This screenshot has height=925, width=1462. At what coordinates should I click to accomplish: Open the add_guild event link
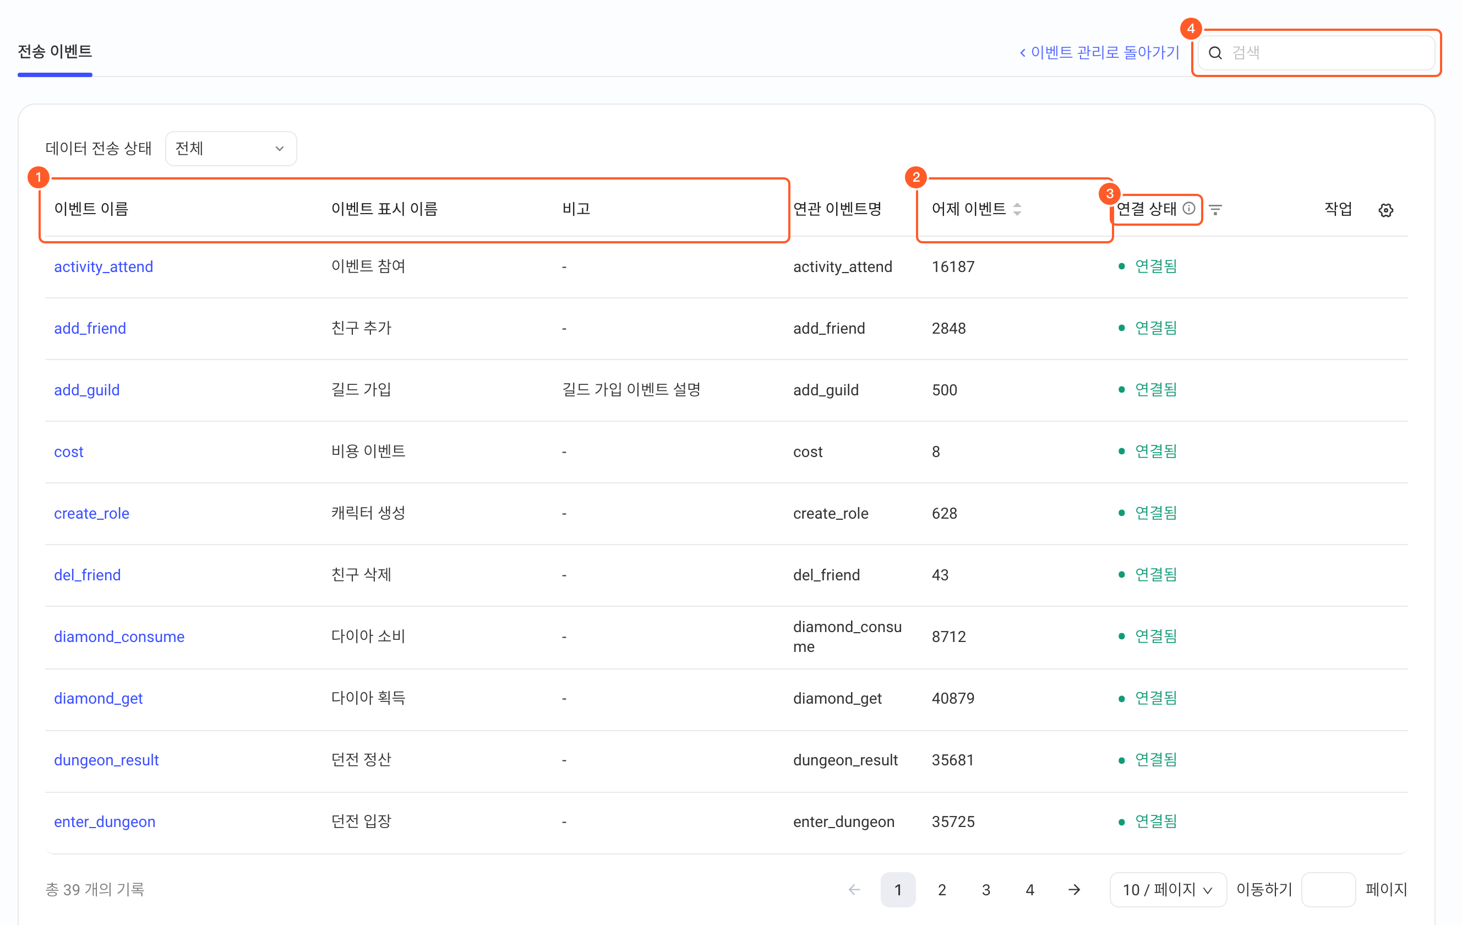(x=87, y=390)
